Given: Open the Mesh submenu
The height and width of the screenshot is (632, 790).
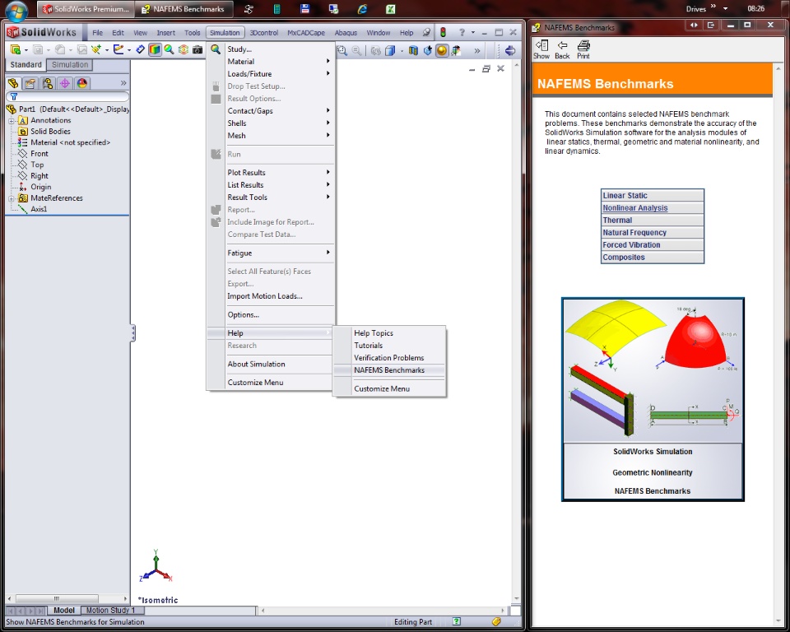Looking at the screenshot, I should [x=271, y=136].
